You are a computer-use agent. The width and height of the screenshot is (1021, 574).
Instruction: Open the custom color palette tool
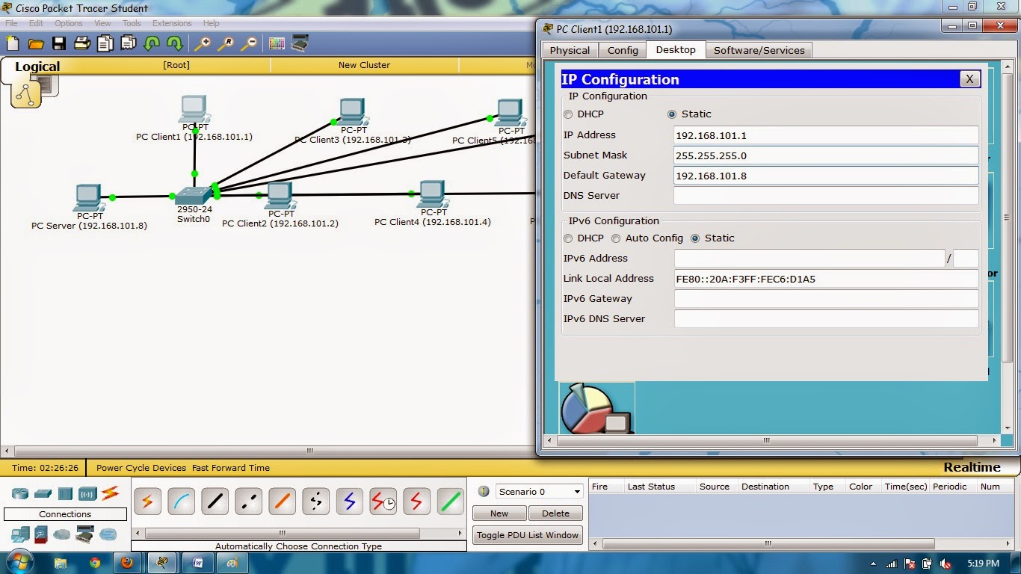coord(276,43)
